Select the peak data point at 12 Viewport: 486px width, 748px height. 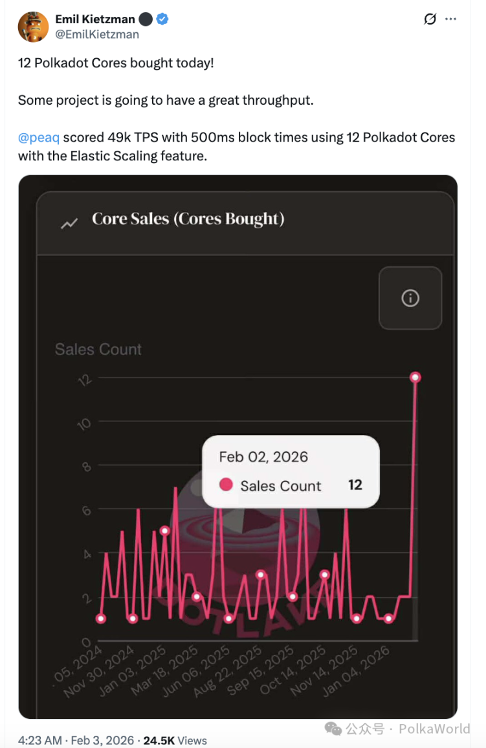[x=415, y=377]
